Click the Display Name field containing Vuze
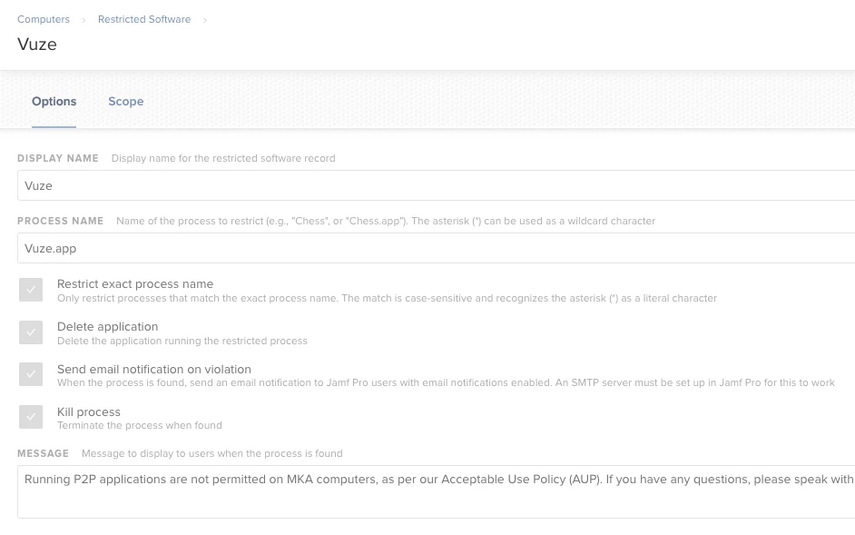This screenshot has width=855, height=535. pyautogui.click(x=437, y=185)
